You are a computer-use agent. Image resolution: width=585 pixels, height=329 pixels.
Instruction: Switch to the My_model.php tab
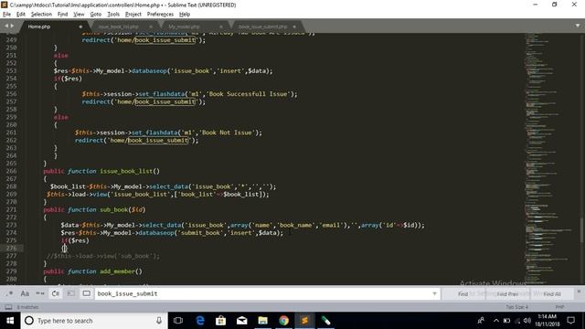tap(194, 27)
